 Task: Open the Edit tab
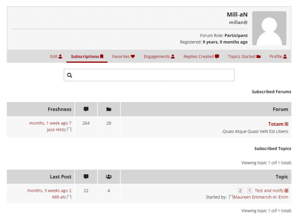pos(56,56)
